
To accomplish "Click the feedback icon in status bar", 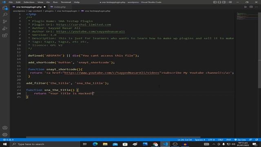I will (x=250, y=140).
